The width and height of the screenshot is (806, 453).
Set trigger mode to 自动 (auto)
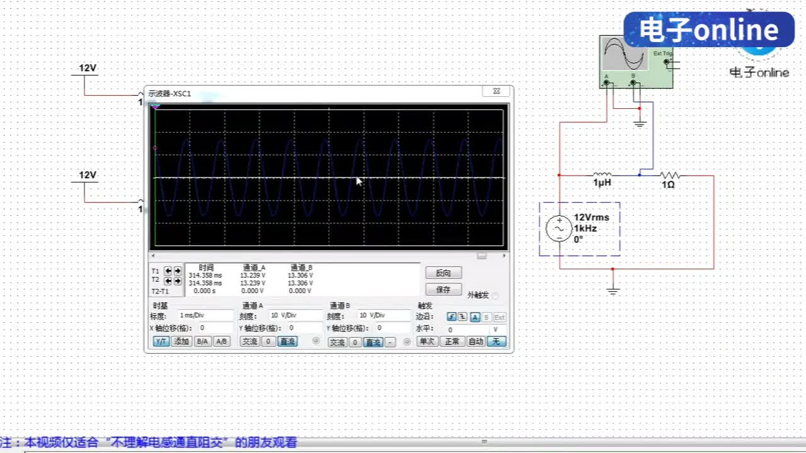(x=475, y=342)
